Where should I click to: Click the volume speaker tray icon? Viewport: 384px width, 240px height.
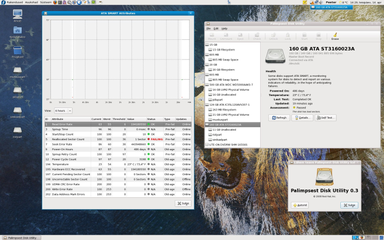click(321, 2)
